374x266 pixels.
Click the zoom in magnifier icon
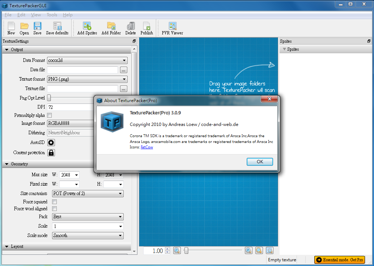248,250
